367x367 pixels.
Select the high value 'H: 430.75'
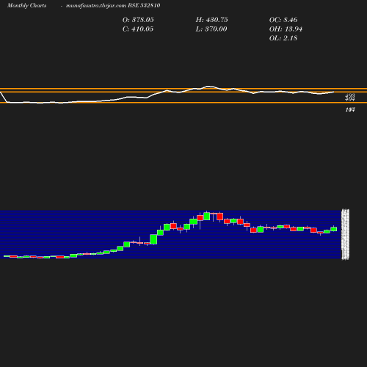(212, 20)
